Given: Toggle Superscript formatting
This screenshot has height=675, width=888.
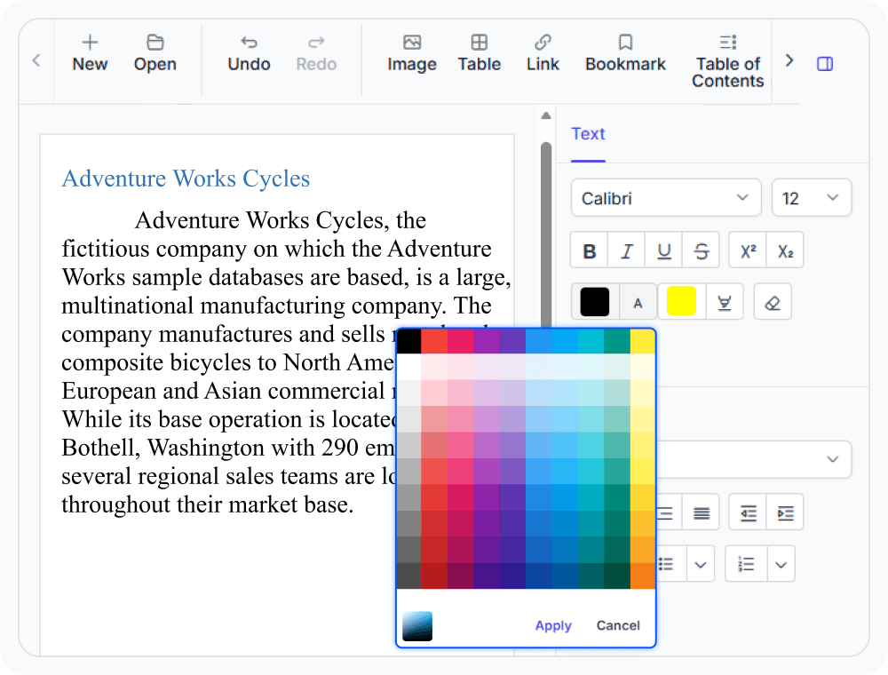Looking at the screenshot, I should (748, 250).
